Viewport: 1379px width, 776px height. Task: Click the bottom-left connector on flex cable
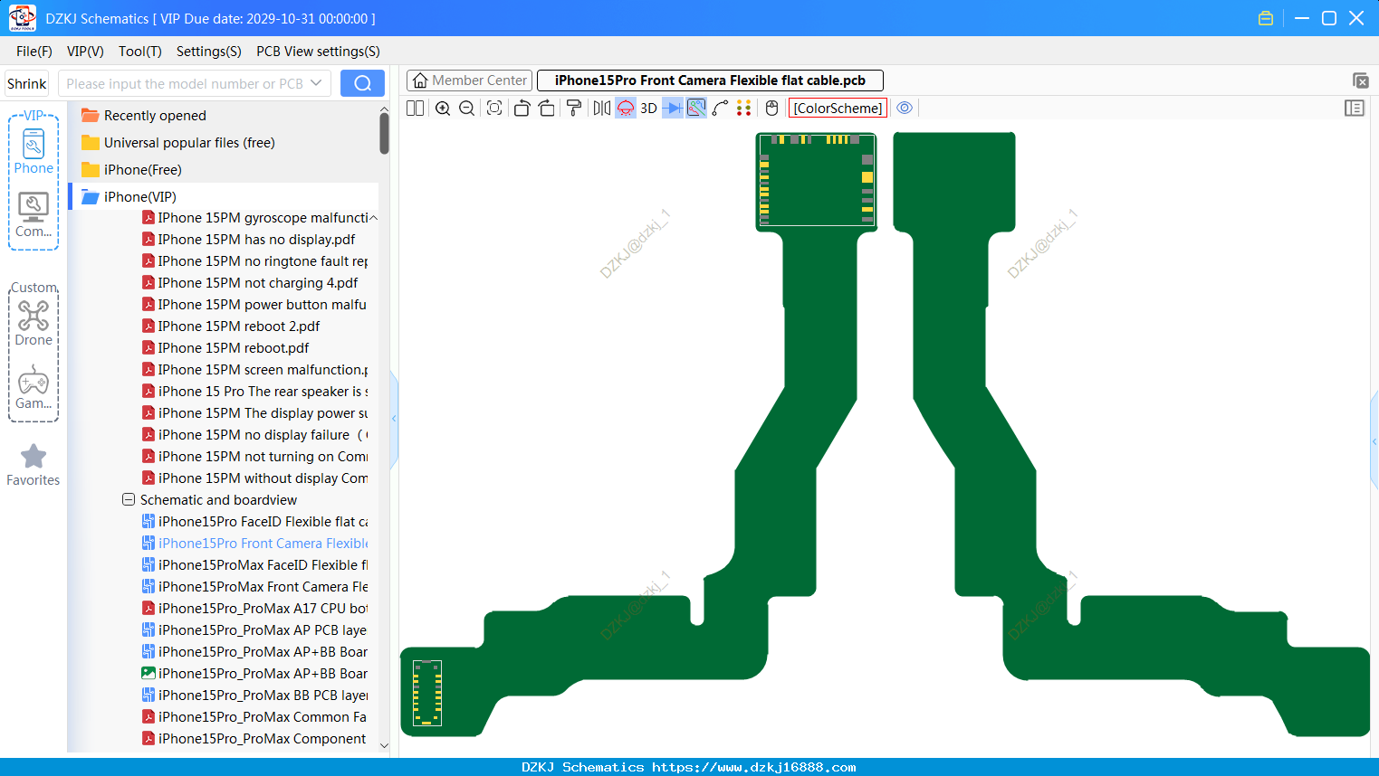pyautogui.click(x=427, y=693)
